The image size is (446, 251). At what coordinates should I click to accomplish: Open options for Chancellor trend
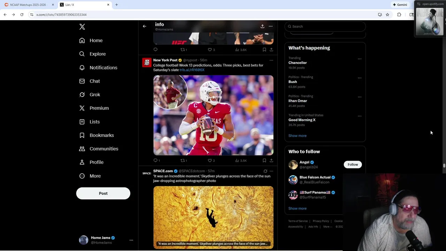click(360, 59)
